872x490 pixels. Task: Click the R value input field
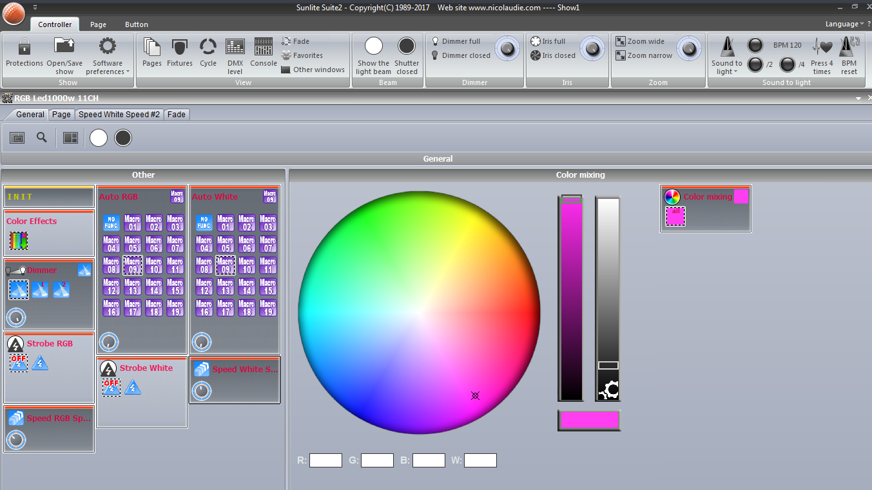click(x=325, y=460)
